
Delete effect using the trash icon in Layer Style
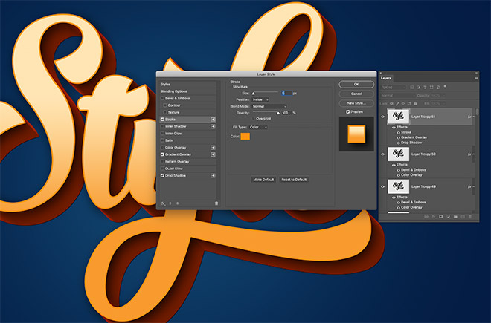[x=216, y=203]
